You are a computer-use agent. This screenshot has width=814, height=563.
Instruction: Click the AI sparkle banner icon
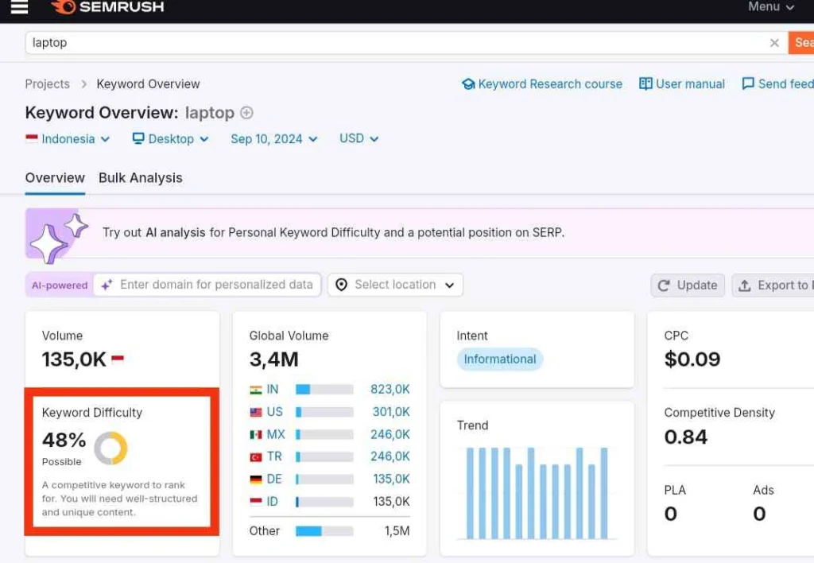58,235
